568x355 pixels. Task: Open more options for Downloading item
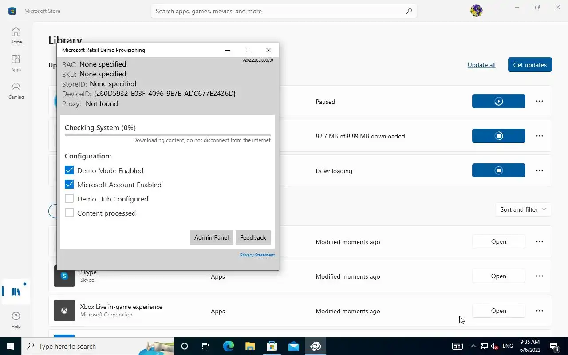[x=539, y=170]
